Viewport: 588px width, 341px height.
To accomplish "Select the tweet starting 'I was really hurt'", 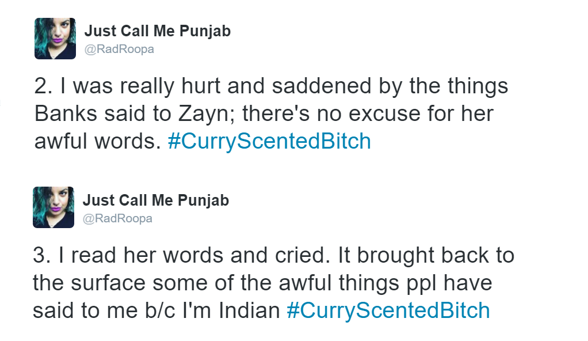I will 271,113.
